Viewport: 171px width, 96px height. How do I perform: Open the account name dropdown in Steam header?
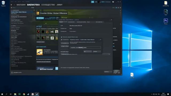[106, 2]
